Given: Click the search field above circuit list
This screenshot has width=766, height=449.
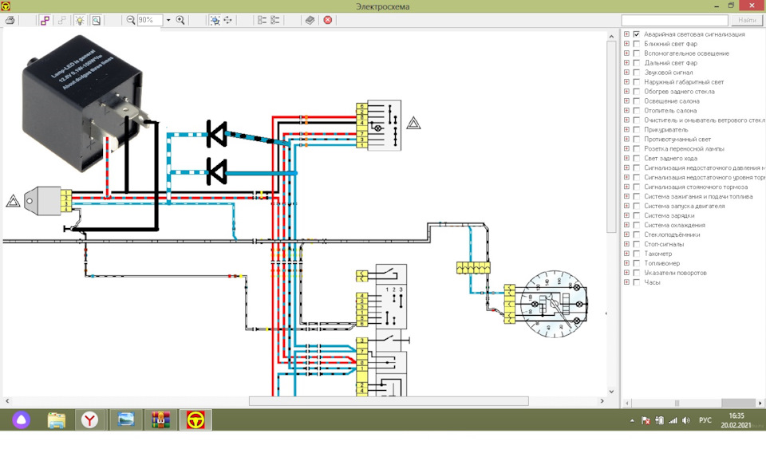Looking at the screenshot, I should [675, 20].
